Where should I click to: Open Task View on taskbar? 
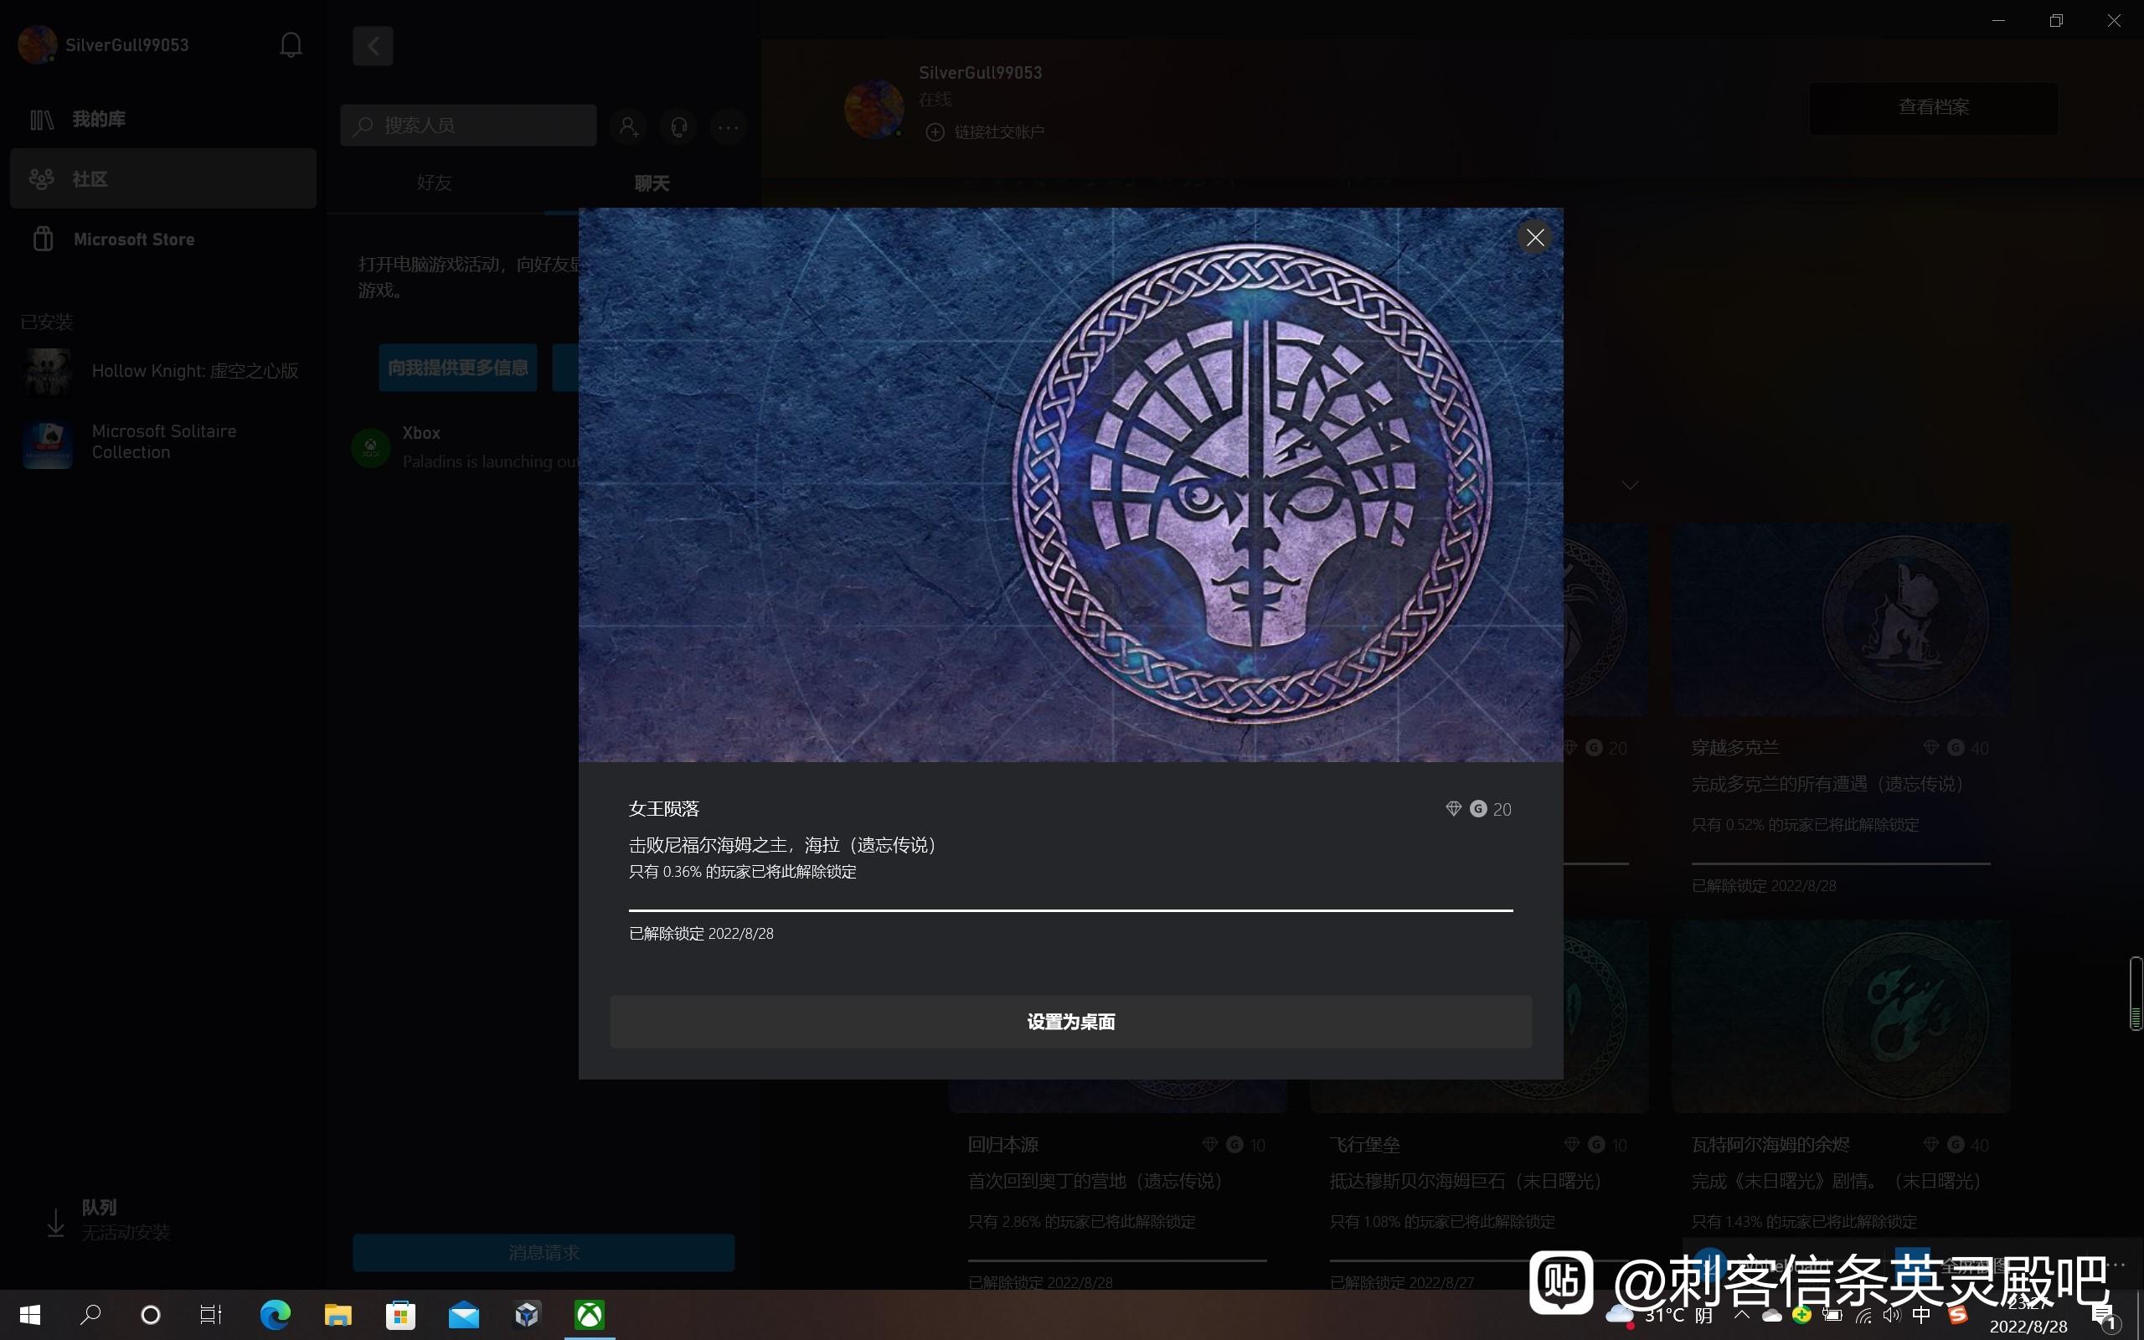(211, 1315)
